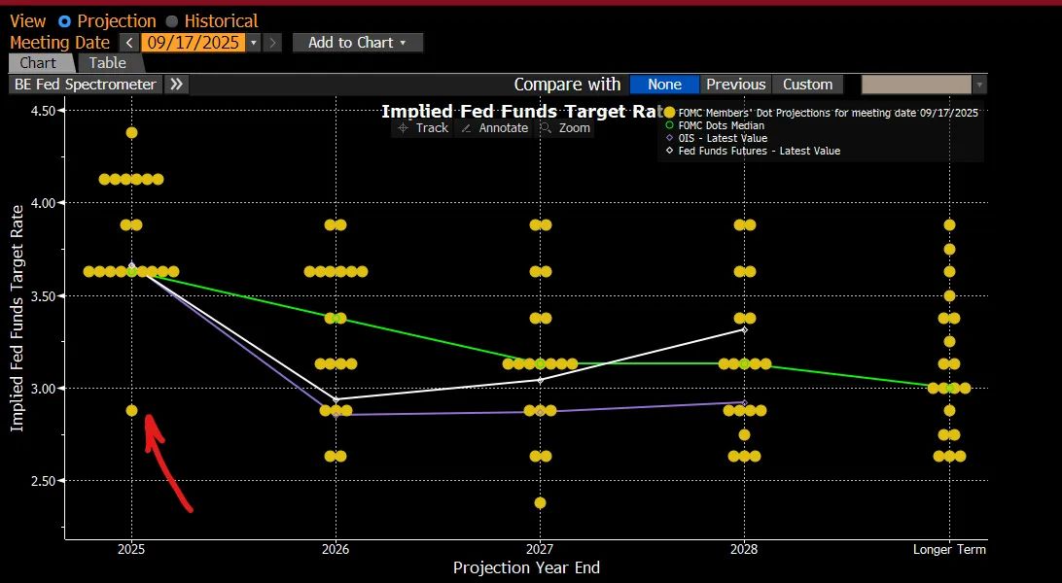This screenshot has height=583, width=1062.
Task: Click the Custom compare button
Action: pyautogui.click(x=808, y=84)
